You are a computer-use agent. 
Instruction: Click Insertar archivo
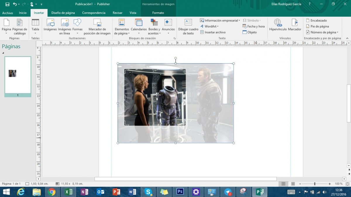click(213, 32)
